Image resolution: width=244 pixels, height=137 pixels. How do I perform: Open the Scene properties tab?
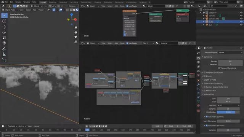coord(198,71)
